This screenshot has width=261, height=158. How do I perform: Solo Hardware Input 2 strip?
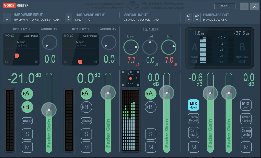[x=86, y=134]
